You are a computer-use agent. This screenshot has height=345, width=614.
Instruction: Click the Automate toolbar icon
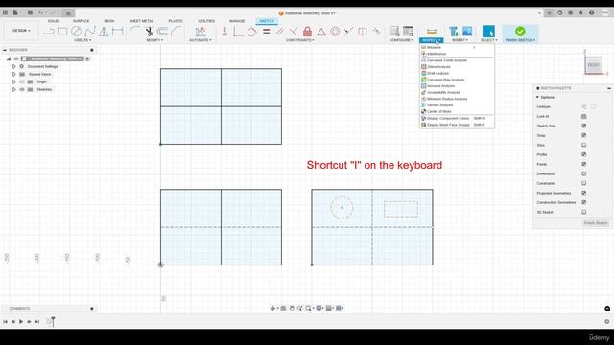pyautogui.click(x=201, y=32)
